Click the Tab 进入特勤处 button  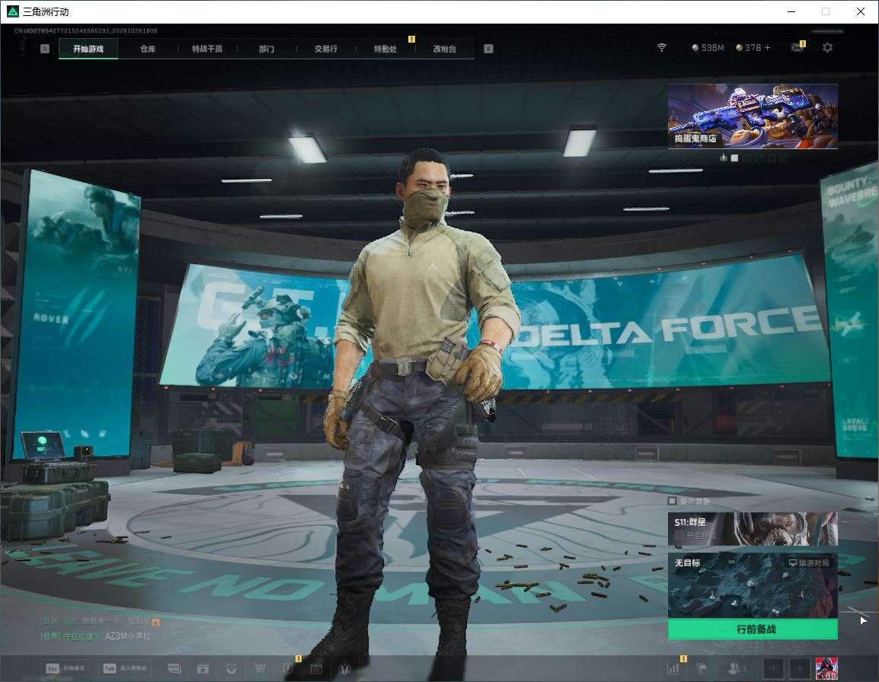[x=125, y=668]
